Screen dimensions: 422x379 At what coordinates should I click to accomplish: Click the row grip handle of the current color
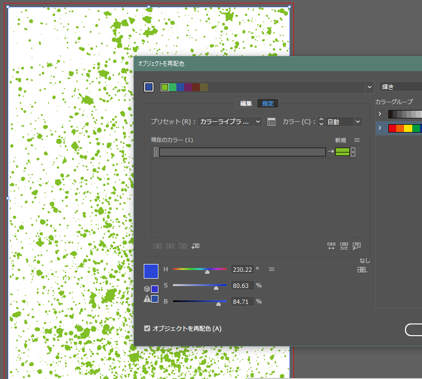pyautogui.click(x=156, y=152)
